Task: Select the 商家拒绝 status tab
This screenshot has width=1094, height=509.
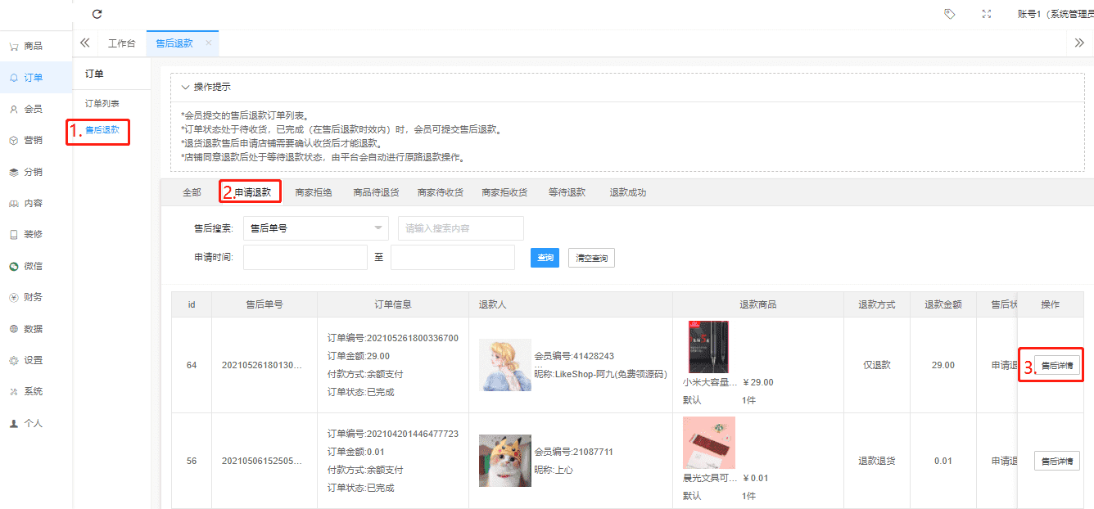Action: 314,192
